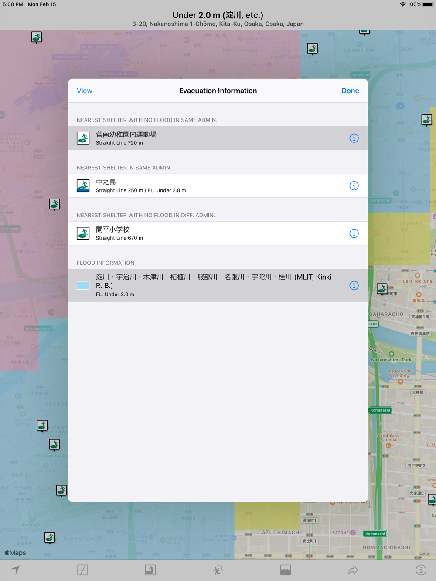This screenshot has width=436, height=581.
Task: Tap the Nakanoshima Park map label
Action: pos(391,360)
